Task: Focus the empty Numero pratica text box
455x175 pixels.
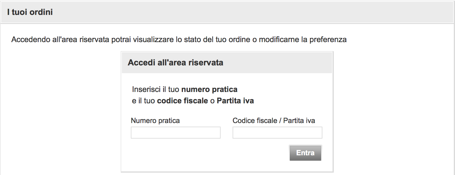Action: click(x=175, y=132)
